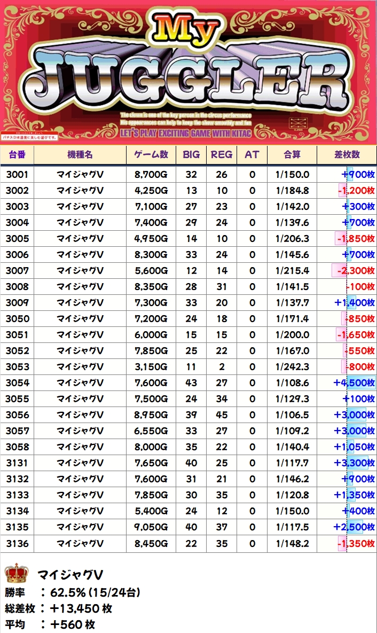Click machine number 3053
This screenshot has width=377, height=633.
pyautogui.click(x=18, y=367)
